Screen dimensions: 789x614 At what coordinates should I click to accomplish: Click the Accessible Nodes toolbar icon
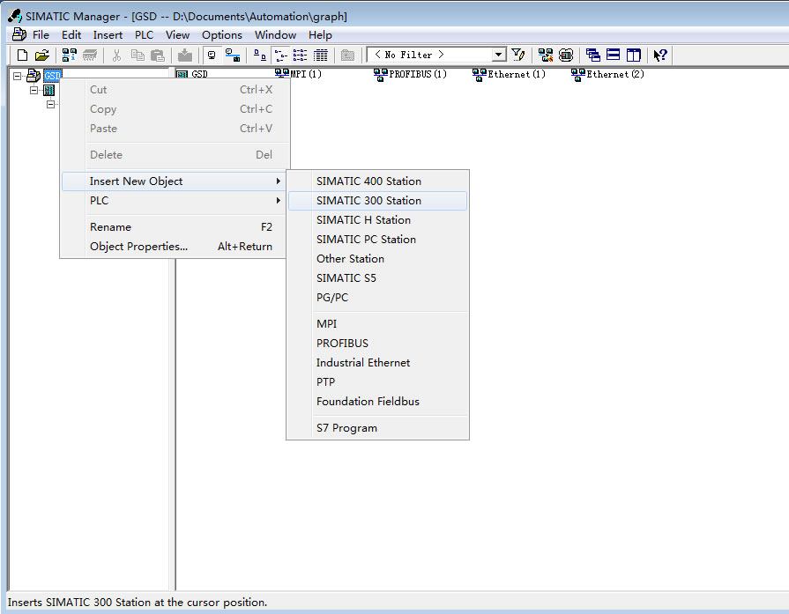click(69, 55)
